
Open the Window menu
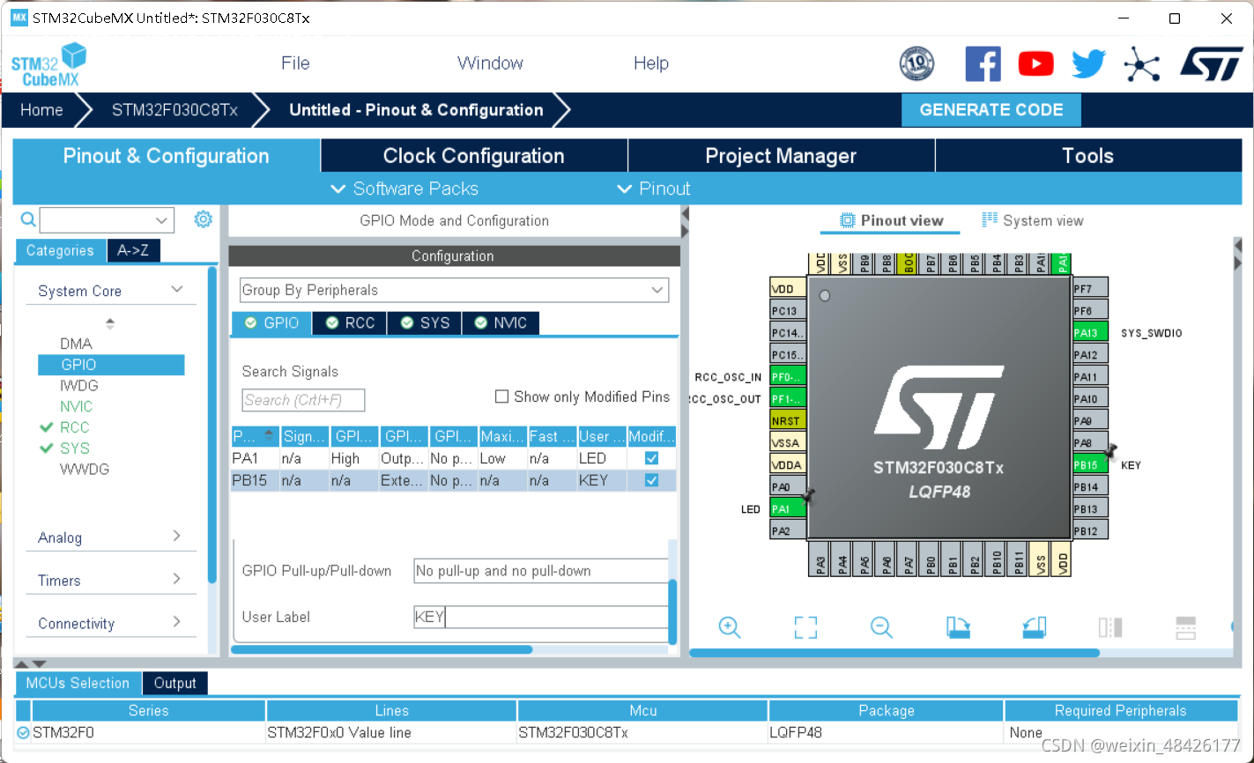tap(490, 63)
